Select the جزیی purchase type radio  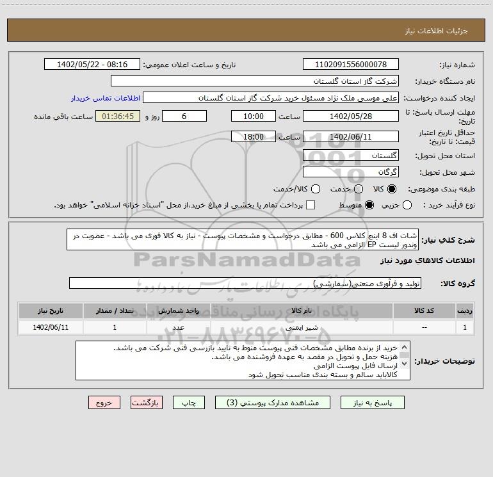(407, 205)
